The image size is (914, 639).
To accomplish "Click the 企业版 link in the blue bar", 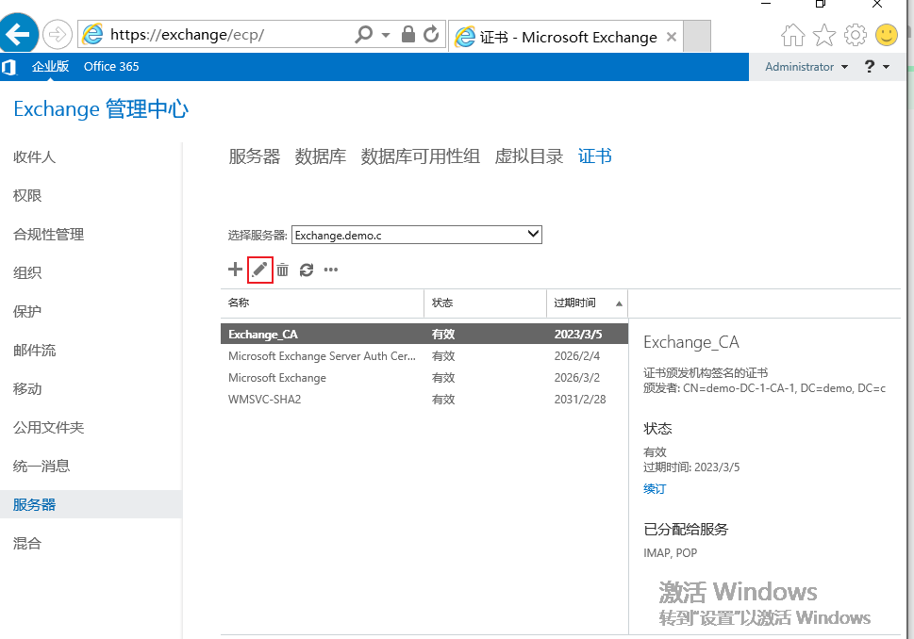I will 50,66.
